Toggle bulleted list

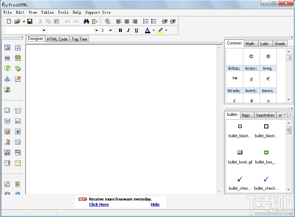154,21
